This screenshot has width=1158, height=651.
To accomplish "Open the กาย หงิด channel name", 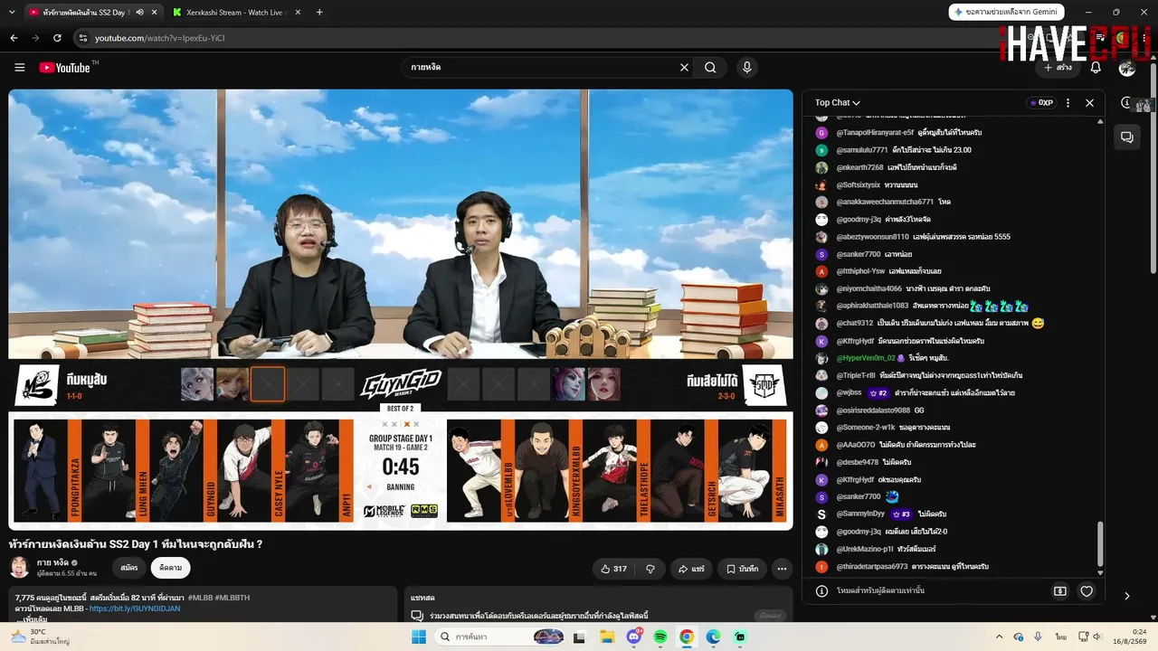I will click(x=53, y=562).
